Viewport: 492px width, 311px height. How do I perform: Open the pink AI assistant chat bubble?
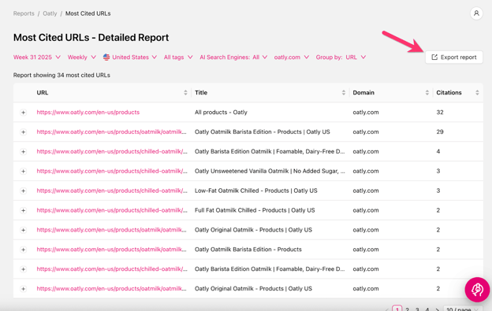[x=477, y=290]
